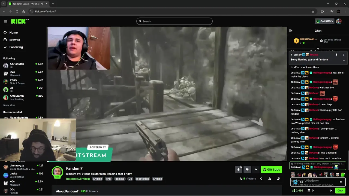Viewport: 349px width, 196px height.
Task: Open Amouranth channel in following list
Action: pyautogui.click(x=23, y=97)
